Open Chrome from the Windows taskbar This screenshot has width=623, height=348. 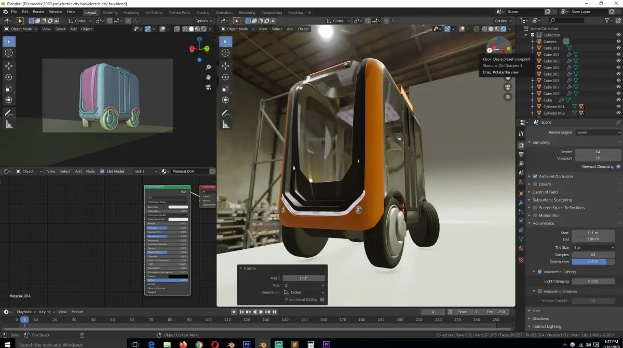tap(199, 344)
